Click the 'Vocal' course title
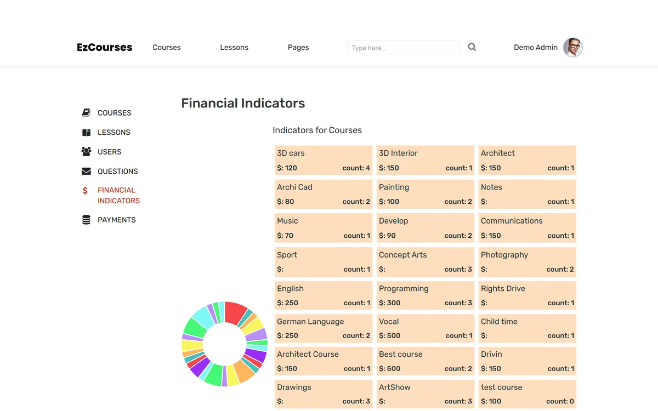This screenshot has height=411, width=658. pyautogui.click(x=389, y=322)
